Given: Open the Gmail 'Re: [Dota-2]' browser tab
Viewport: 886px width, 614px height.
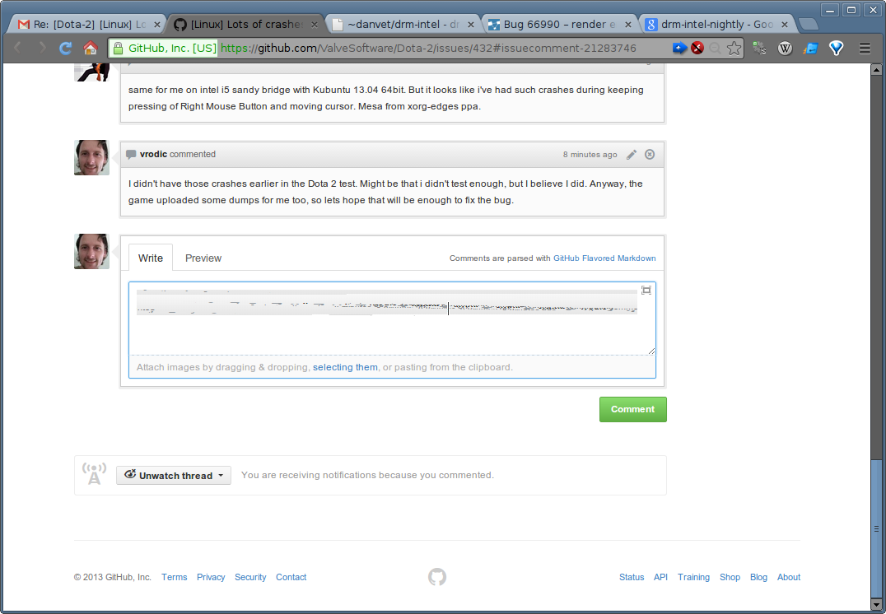Looking at the screenshot, I should click(x=86, y=25).
